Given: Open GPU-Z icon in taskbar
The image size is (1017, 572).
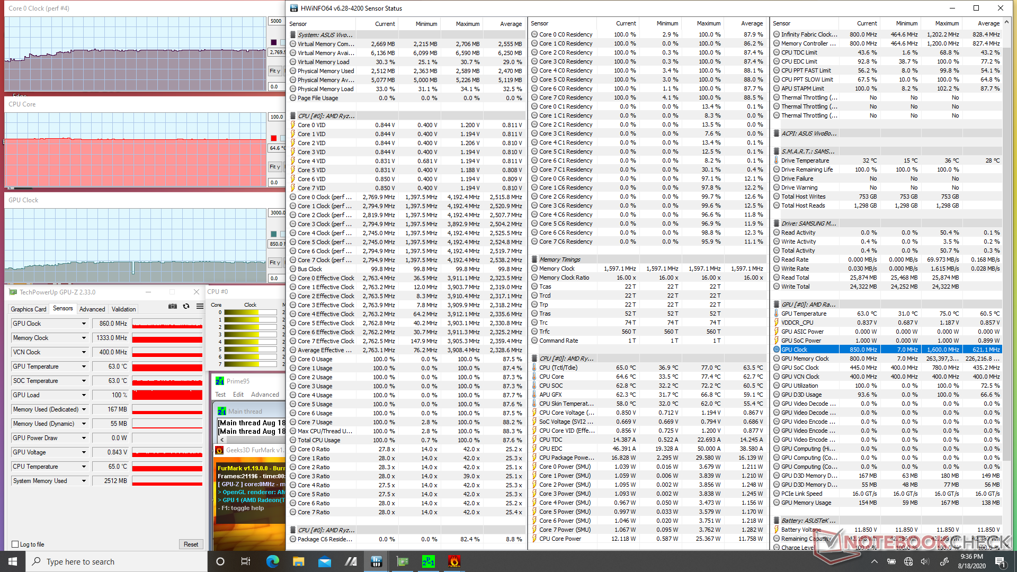Looking at the screenshot, I should pyautogui.click(x=403, y=561).
